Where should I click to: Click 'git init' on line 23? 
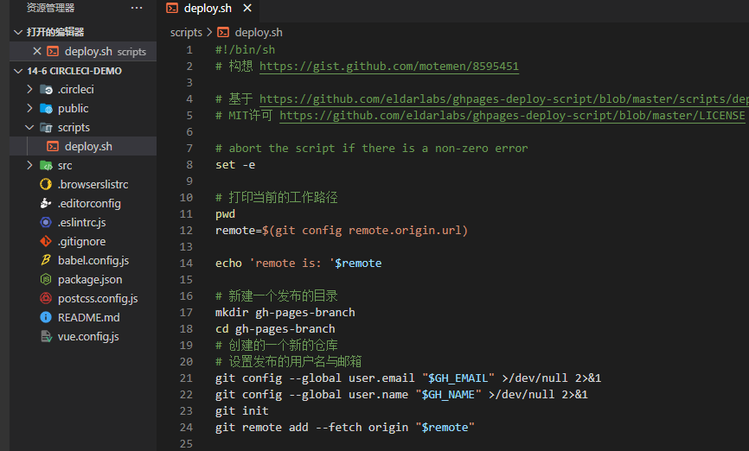[242, 411]
